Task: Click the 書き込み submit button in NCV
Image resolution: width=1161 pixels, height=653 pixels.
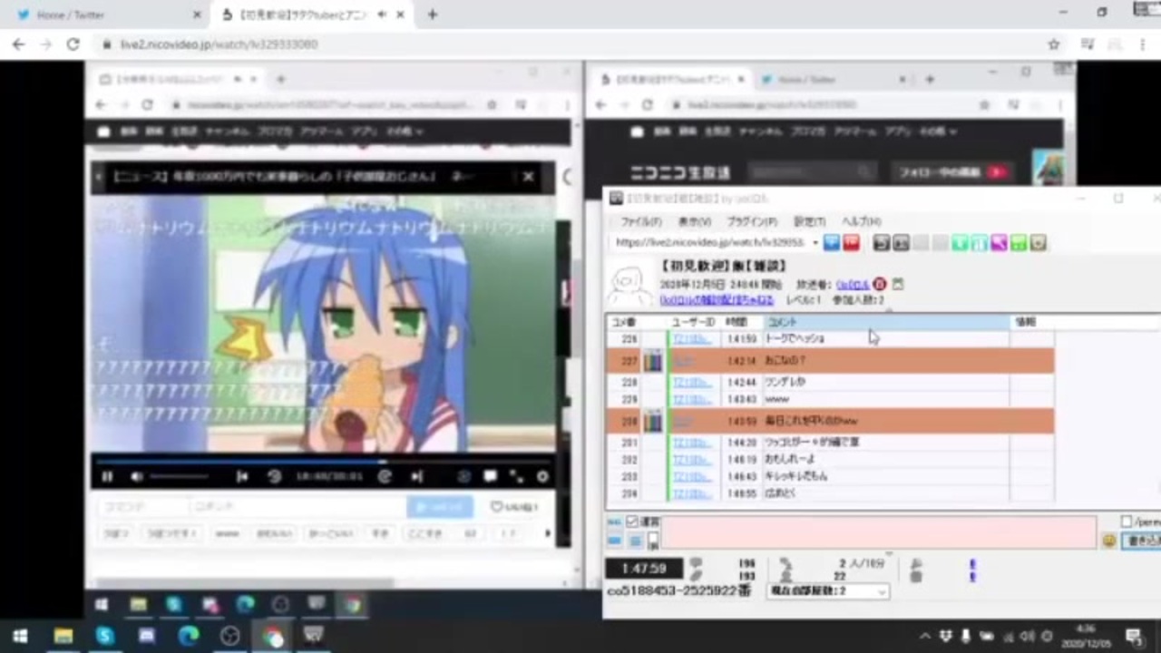Action: click(1142, 541)
